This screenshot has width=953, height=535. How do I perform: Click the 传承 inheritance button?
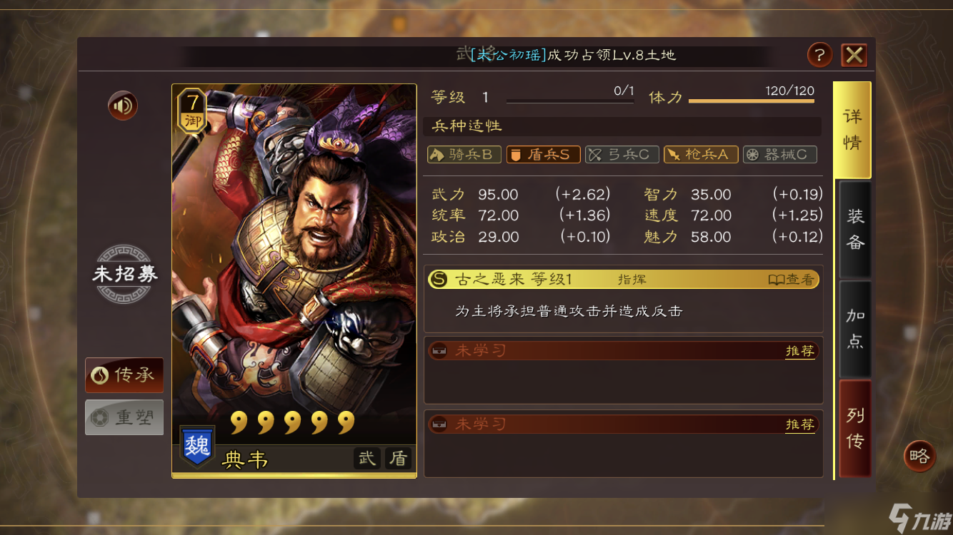coord(124,375)
